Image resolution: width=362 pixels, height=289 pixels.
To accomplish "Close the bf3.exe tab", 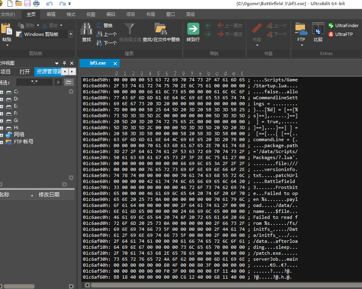I will (x=115, y=63).
